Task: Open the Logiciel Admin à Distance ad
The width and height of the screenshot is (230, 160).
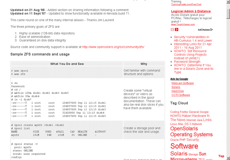Action: point(191,11)
